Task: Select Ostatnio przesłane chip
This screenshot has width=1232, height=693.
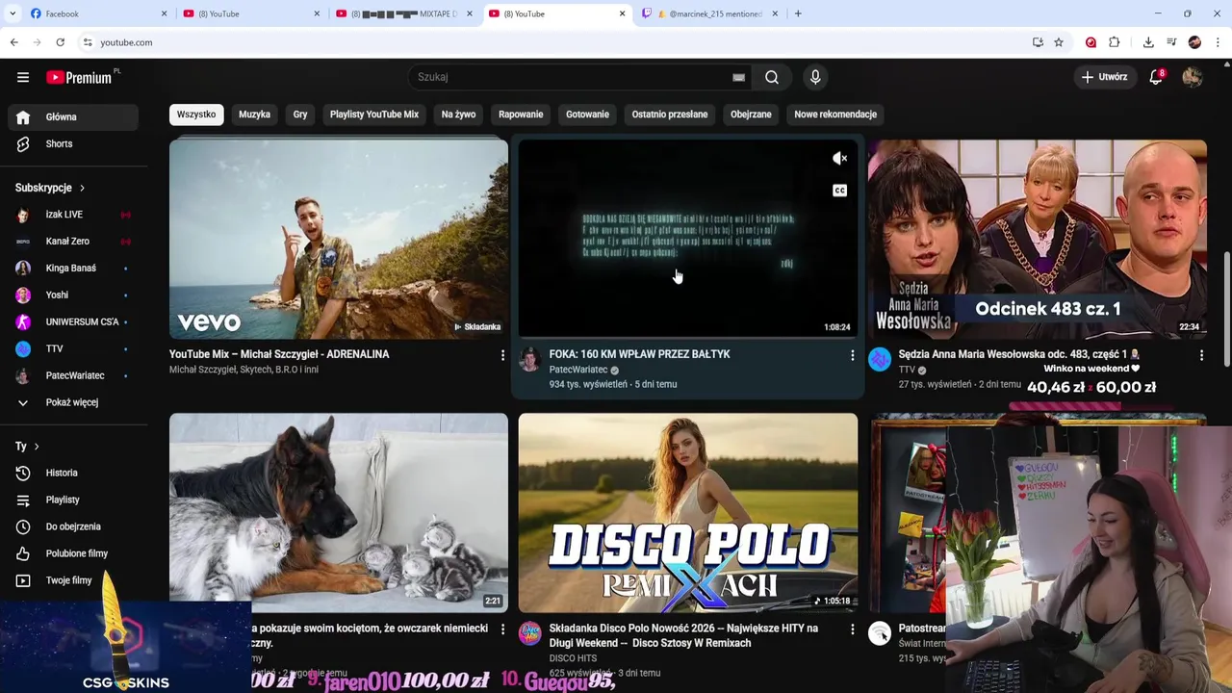Action: (670, 114)
